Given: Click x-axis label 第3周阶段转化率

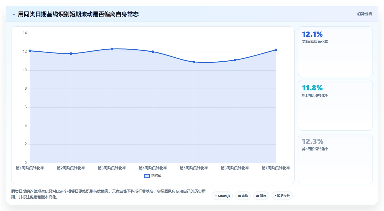Looking at the screenshot, I should [112, 168].
